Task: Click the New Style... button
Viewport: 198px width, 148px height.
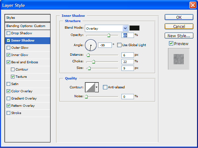Action: [179, 36]
